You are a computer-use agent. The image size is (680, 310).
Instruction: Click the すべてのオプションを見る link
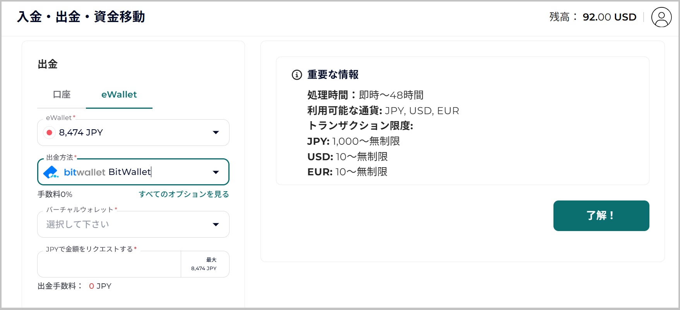pos(184,194)
